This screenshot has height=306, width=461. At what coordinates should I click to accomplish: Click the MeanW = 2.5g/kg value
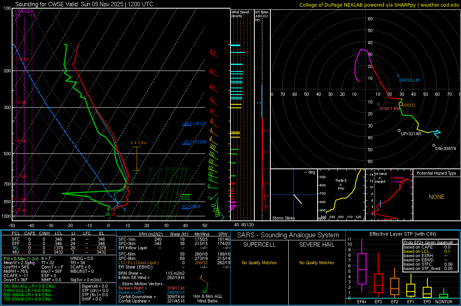(x=19, y=263)
